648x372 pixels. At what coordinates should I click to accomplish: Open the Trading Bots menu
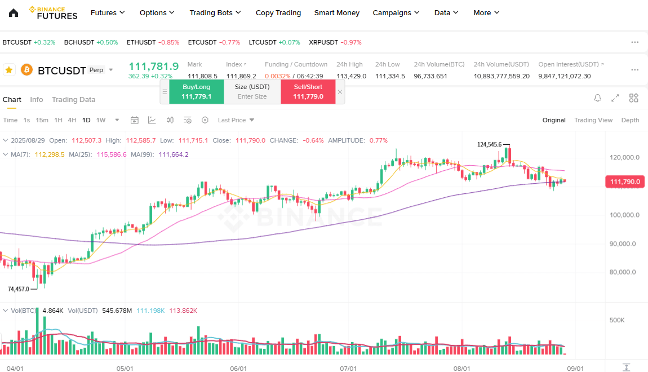[215, 13]
